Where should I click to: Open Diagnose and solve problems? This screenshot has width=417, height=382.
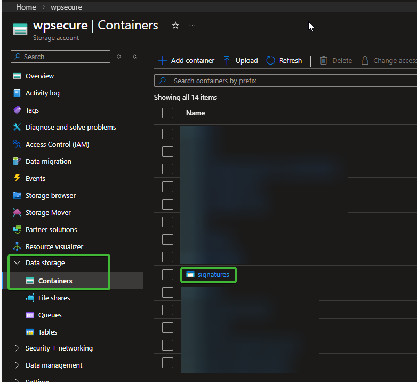(70, 127)
